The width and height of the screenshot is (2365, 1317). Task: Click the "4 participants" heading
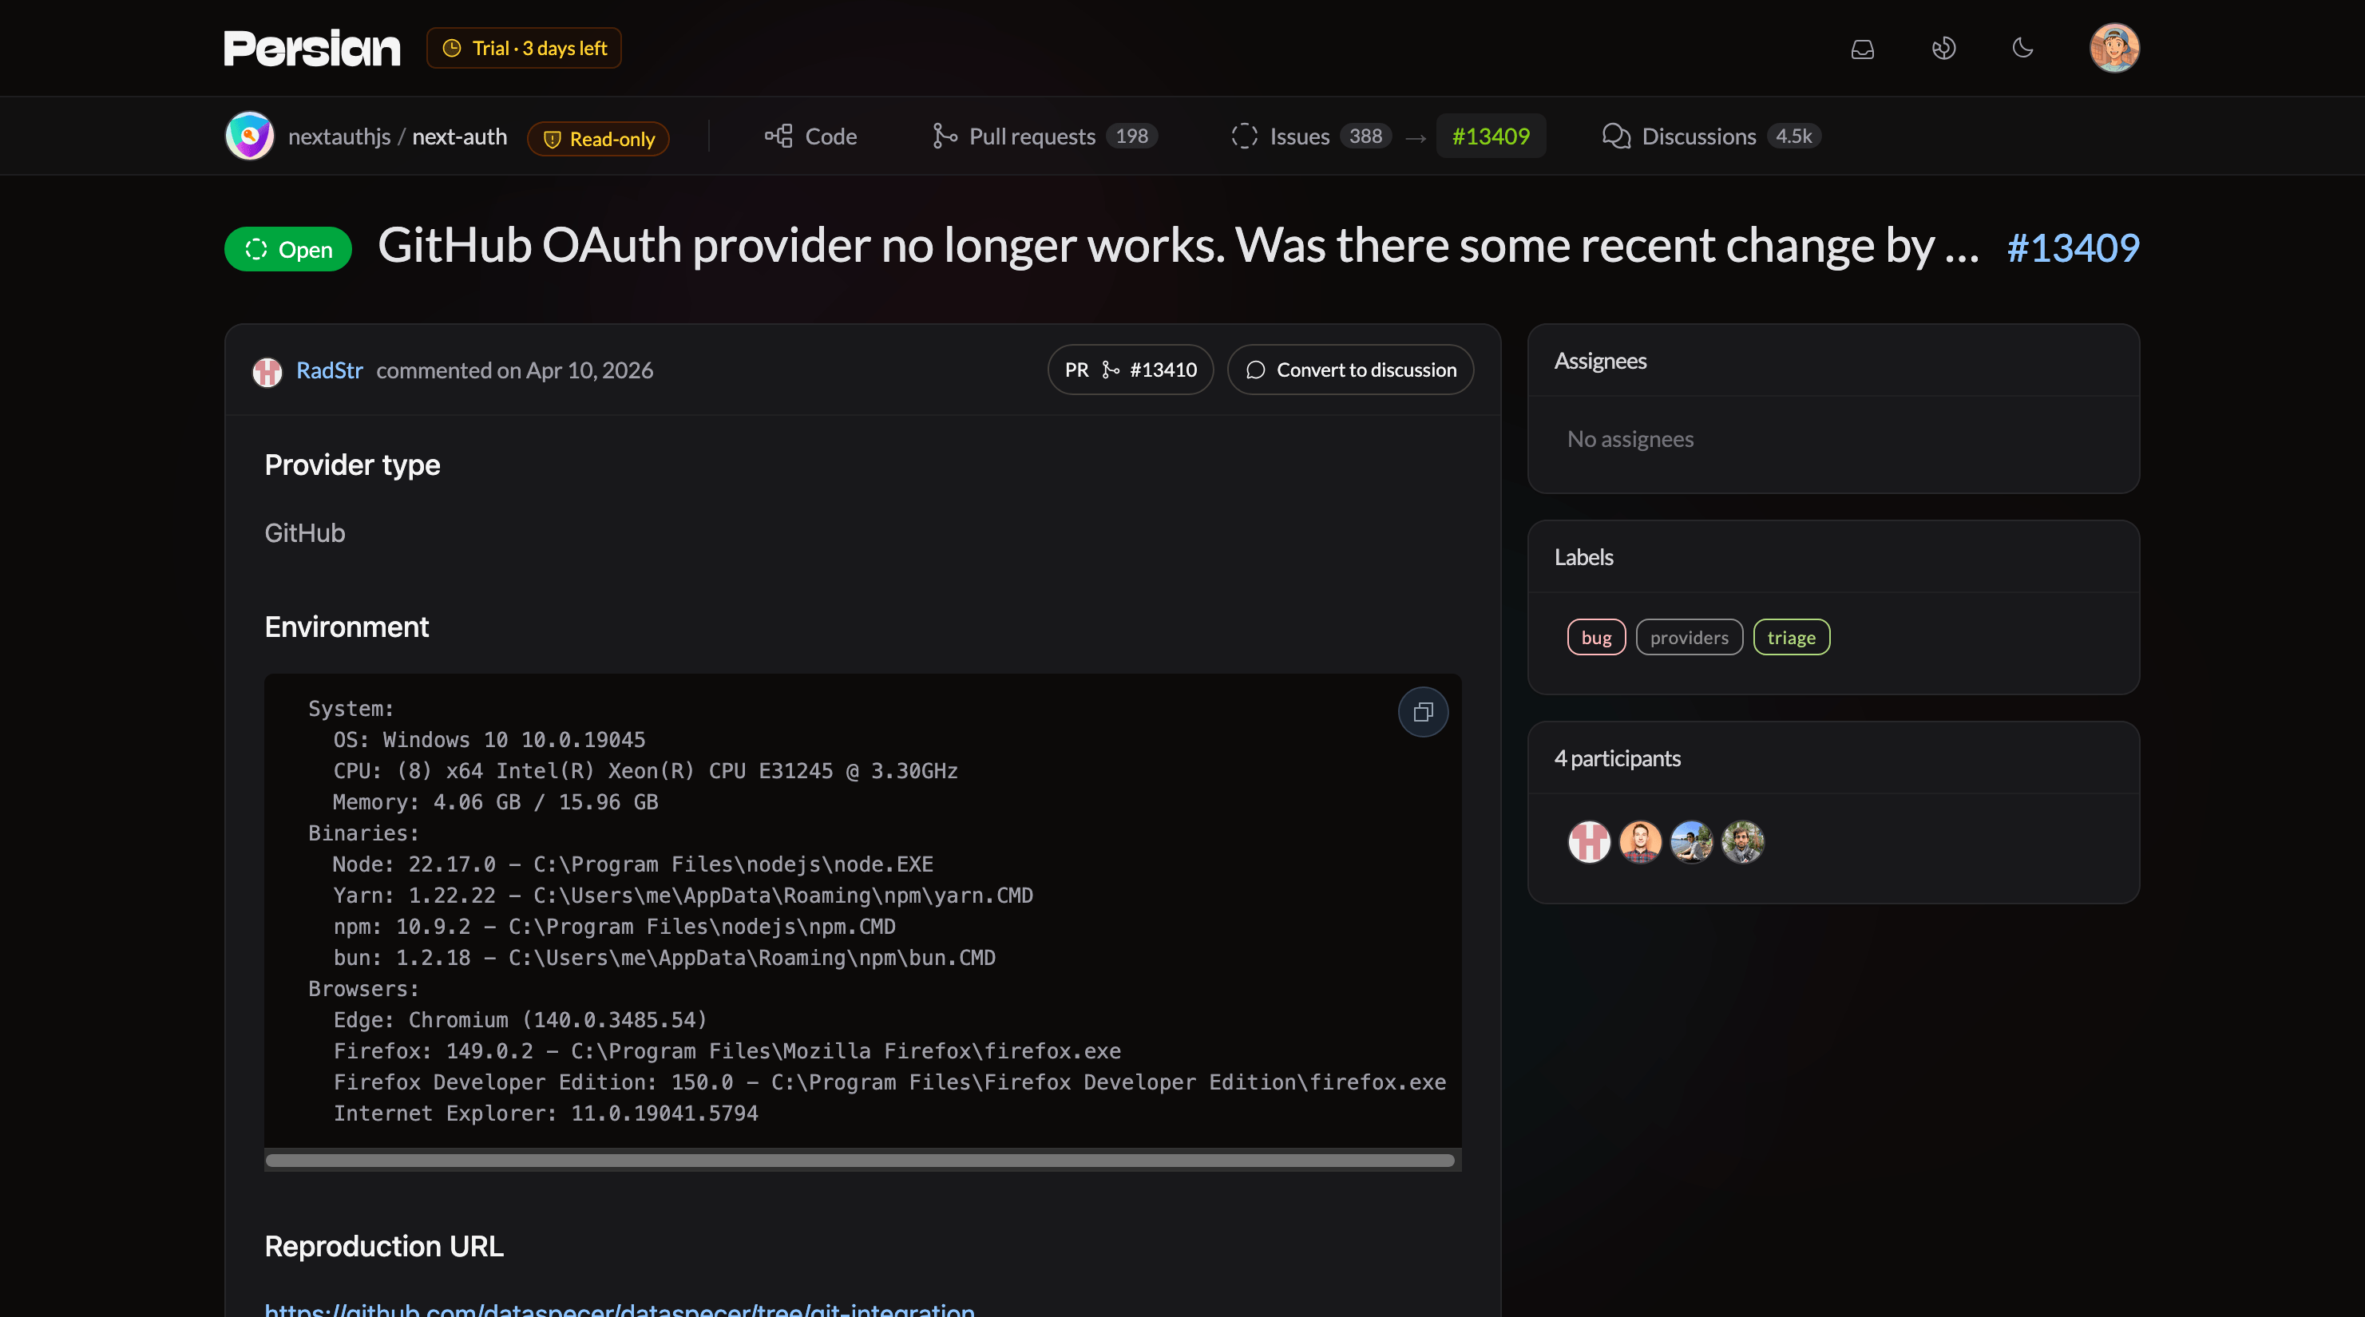coord(1618,758)
